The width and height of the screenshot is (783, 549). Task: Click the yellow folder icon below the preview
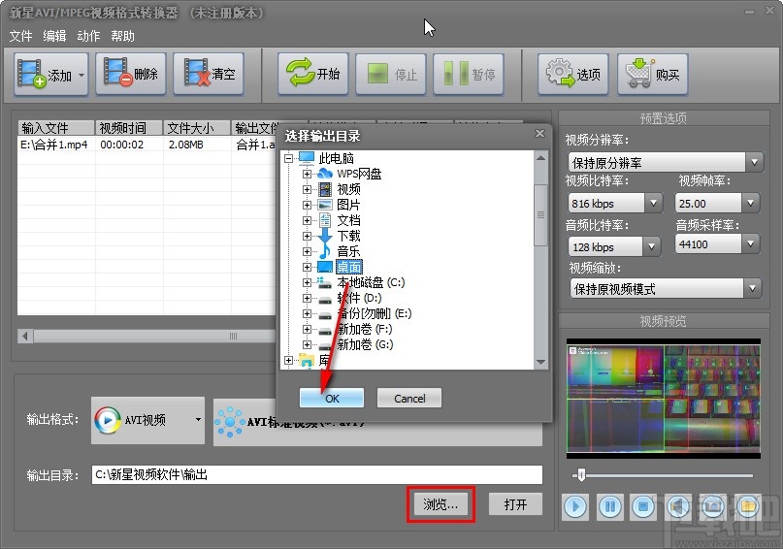click(747, 507)
